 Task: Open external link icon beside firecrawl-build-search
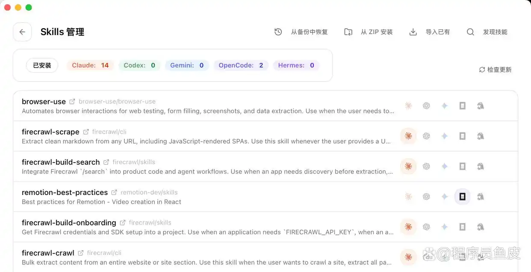(x=106, y=162)
